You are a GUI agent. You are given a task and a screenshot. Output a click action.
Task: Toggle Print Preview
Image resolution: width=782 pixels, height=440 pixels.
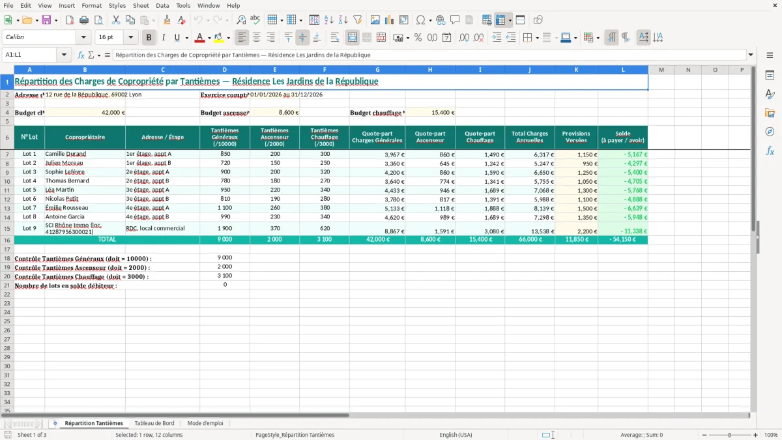pos(98,20)
